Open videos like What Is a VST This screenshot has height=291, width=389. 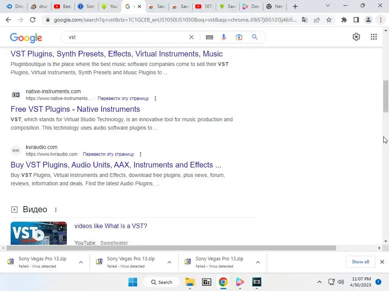(111, 226)
